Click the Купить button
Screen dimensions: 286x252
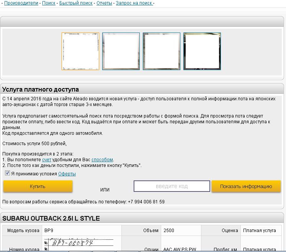[38, 186]
